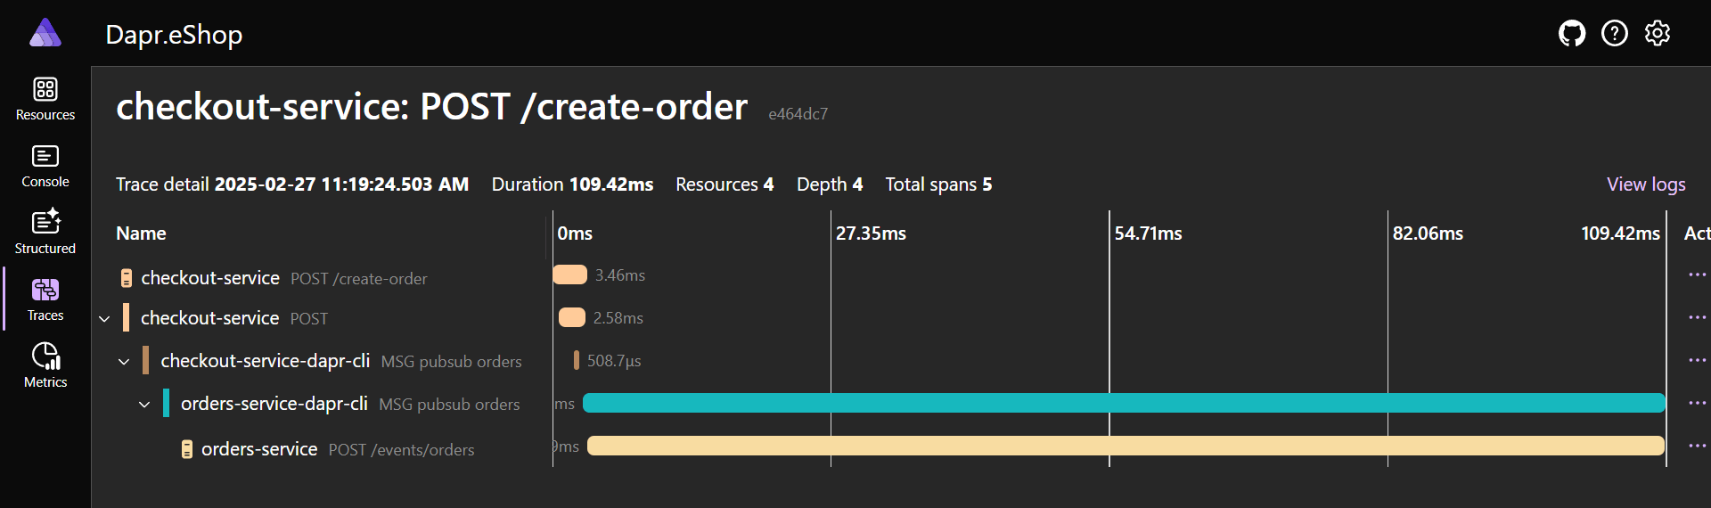Viewport: 1711px width, 508px height.
Task: Click the trace timestamp 2025-02-27 11:19:24.503 AM
Action: point(341,184)
